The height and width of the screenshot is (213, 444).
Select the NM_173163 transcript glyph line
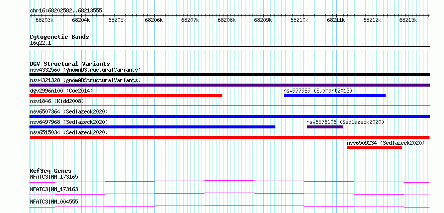pos(229,194)
